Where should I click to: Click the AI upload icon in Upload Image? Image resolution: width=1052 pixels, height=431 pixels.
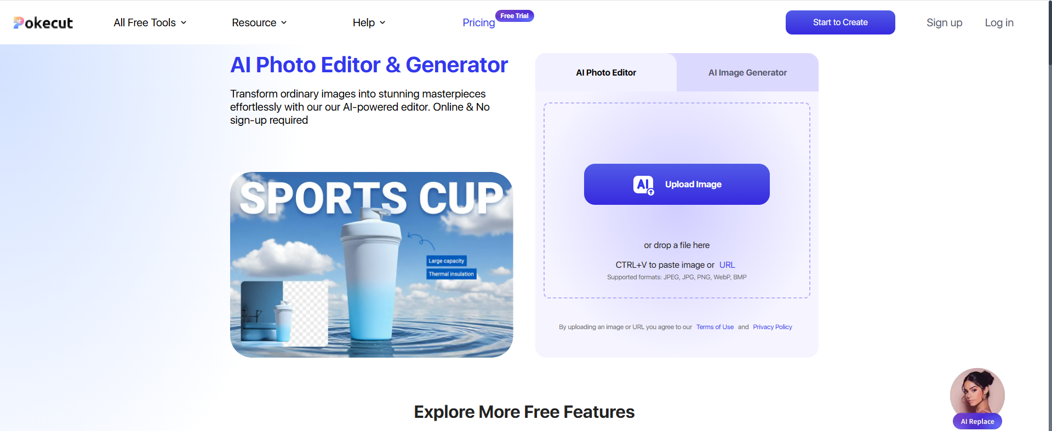coord(644,185)
